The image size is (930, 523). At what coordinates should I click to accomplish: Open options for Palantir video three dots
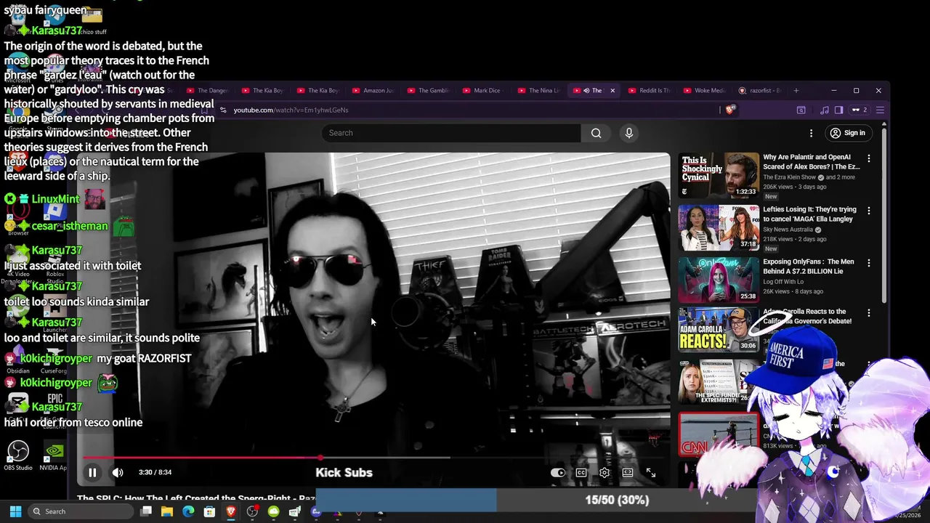(868, 158)
